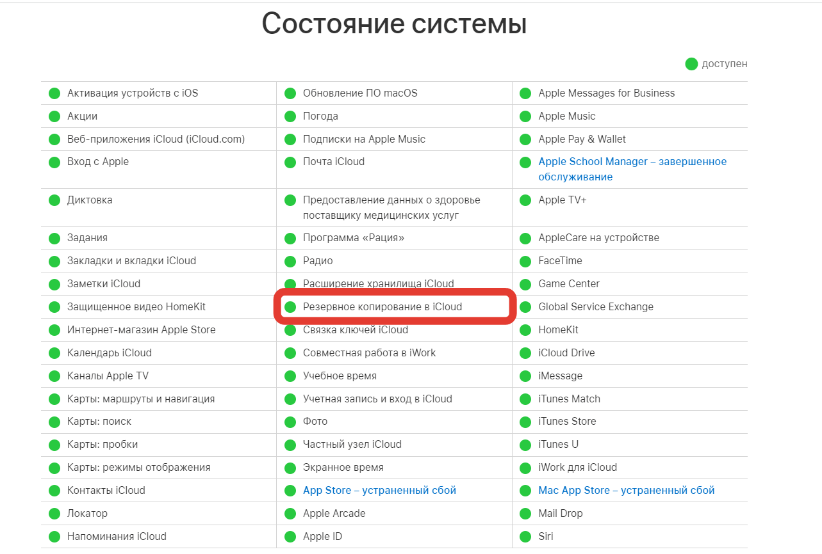The width and height of the screenshot is (822, 554).
Task: Click the status dot next to Apple Music
Action: click(x=526, y=116)
